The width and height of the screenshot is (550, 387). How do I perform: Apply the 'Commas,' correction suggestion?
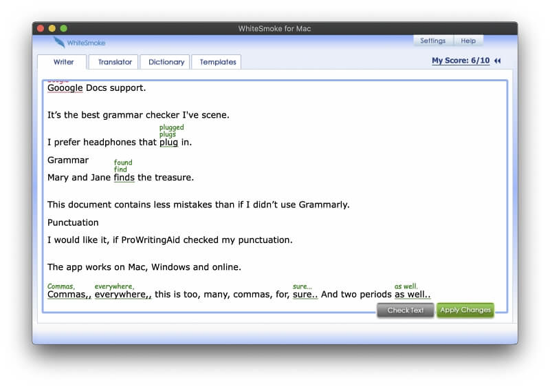[61, 286]
